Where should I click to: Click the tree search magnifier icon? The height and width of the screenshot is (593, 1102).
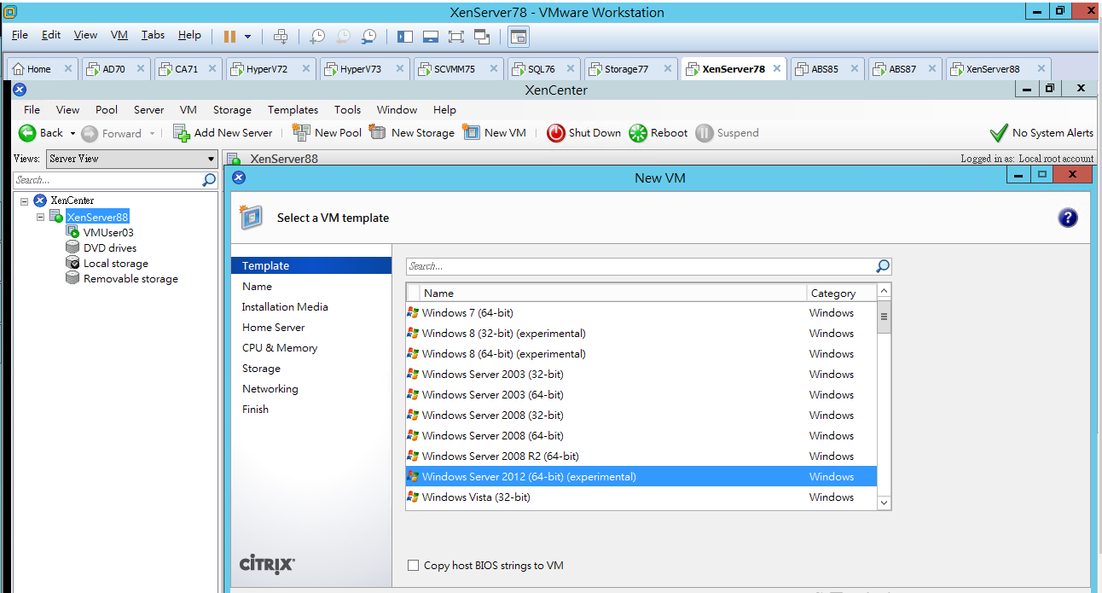click(209, 180)
